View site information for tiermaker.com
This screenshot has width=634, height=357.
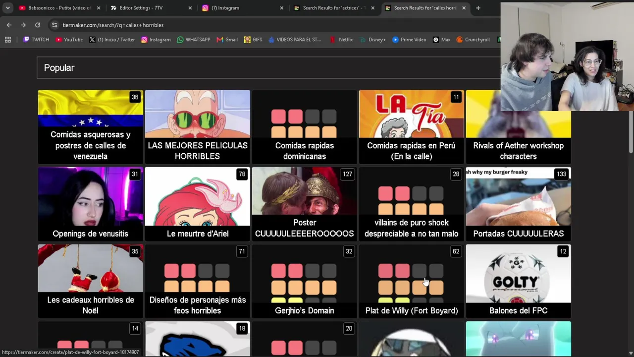click(x=54, y=25)
